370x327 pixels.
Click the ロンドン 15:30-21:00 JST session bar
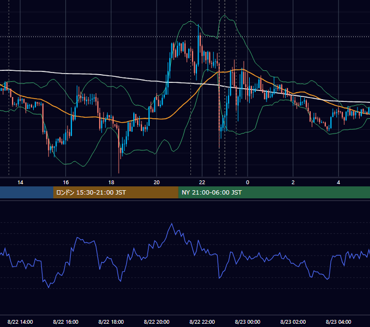tap(115, 192)
